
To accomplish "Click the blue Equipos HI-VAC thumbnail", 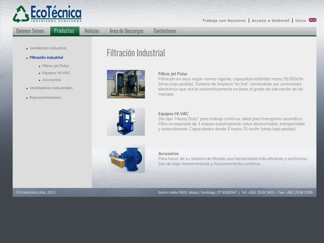I will (126, 121).
